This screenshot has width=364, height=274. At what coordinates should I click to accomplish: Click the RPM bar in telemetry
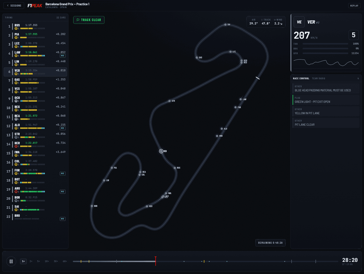coord(325,53)
